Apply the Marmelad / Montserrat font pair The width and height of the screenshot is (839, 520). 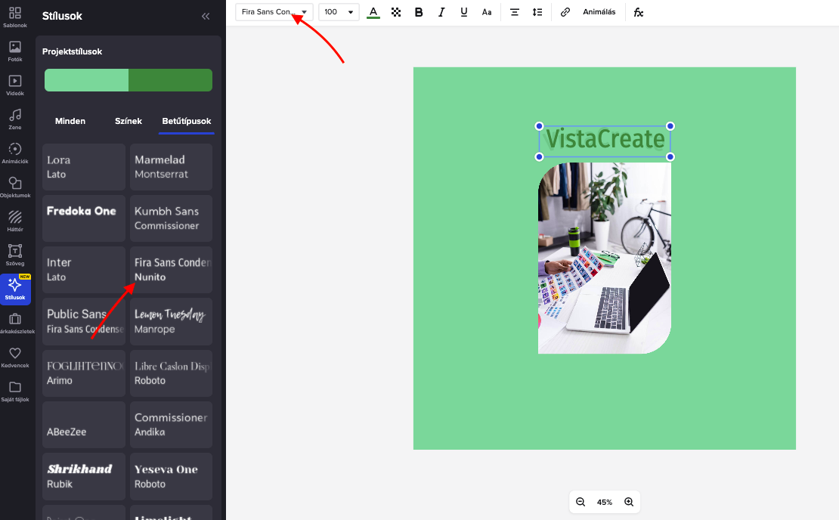pos(172,167)
